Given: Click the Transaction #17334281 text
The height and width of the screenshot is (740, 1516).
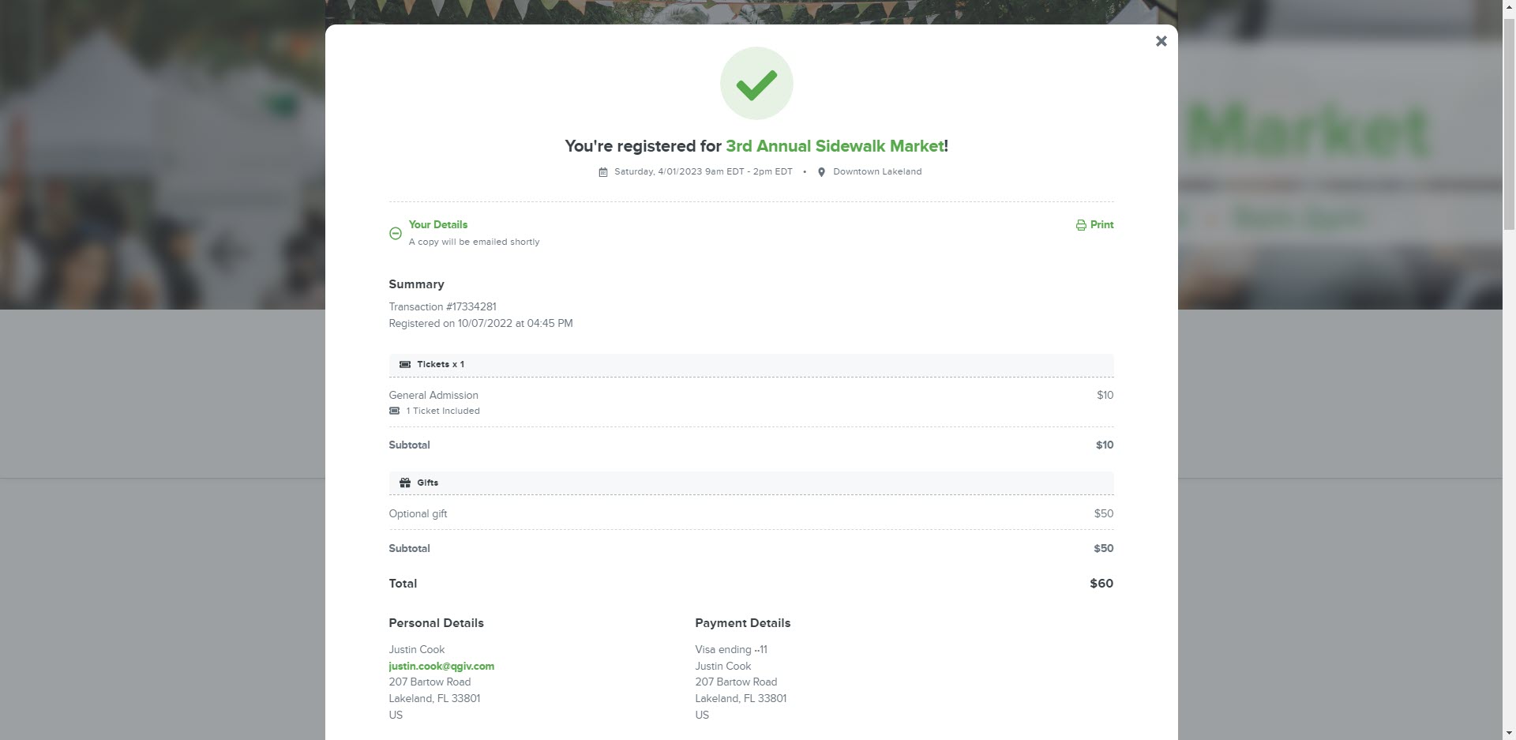Looking at the screenshot, I should [x=442, y=306].
